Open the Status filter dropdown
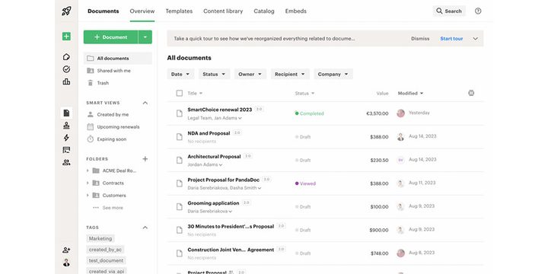The height and width of the screenshot is (274, 548). [x=215, y=74]
